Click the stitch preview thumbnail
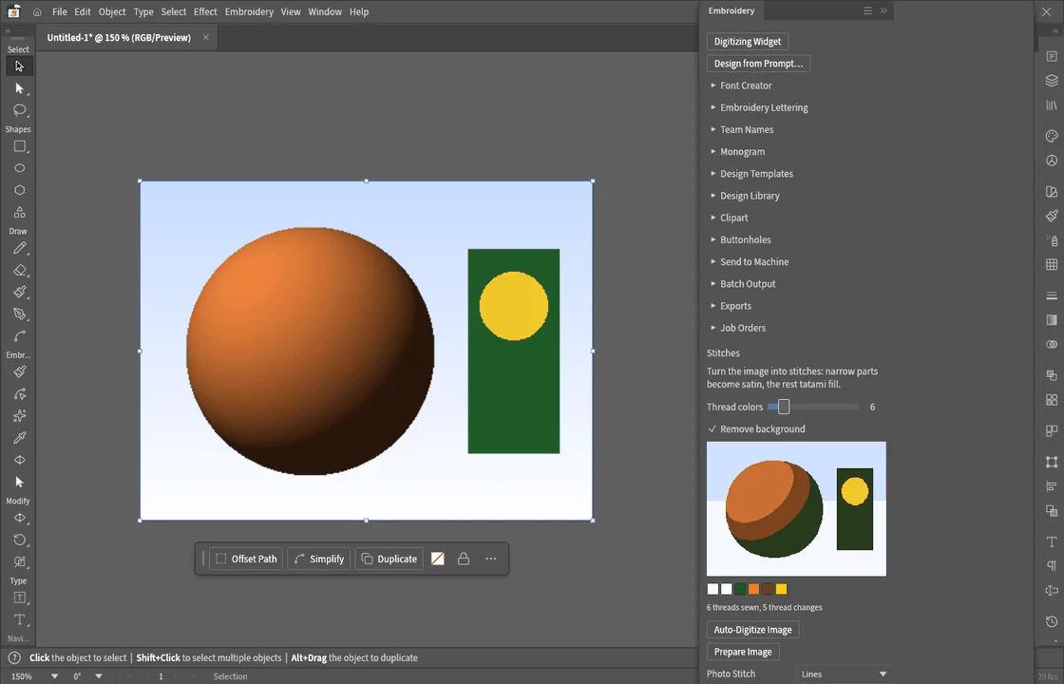1064x684 pixels. coord(796,509)
